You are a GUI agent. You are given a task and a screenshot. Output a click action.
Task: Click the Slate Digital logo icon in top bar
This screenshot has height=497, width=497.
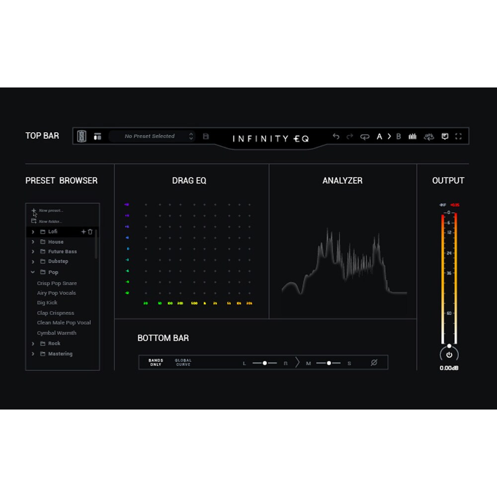(82, 136)
